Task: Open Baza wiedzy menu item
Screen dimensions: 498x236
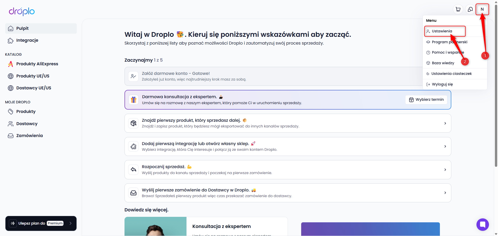Action: coord(455,63)
